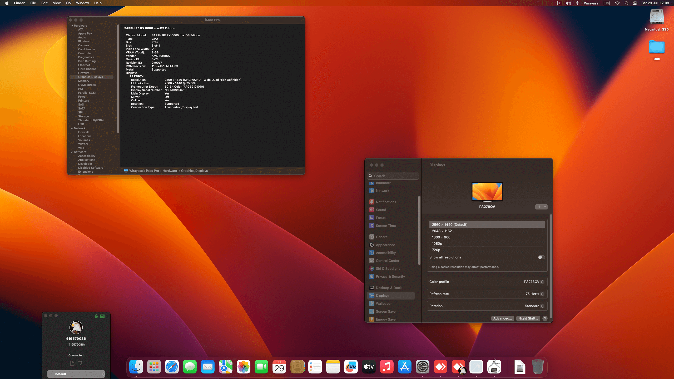Open Photos app in the Dock
Image resolution: width=674 pixels, height=379 pixels.
(244, 367)
